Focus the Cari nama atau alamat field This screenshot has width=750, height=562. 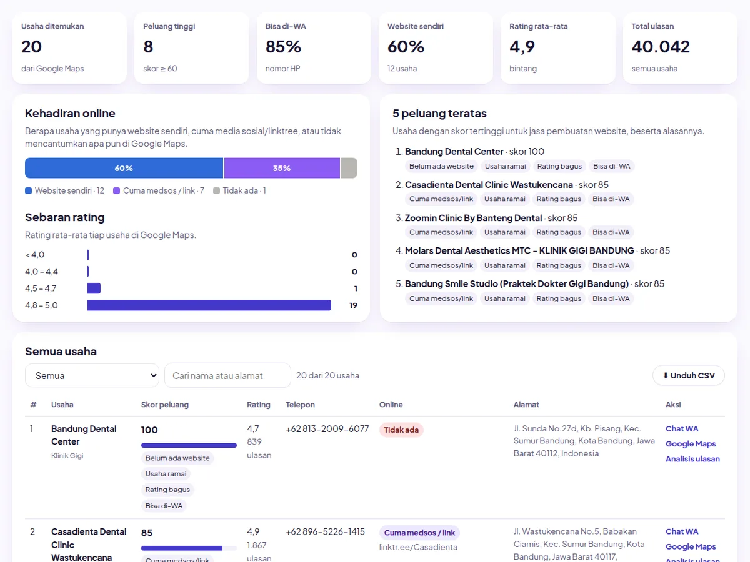point(227,375)
